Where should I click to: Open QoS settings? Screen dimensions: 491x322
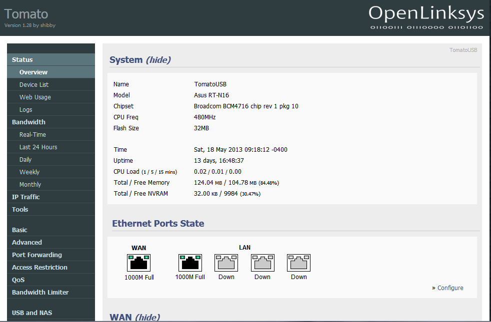point(51,280)
